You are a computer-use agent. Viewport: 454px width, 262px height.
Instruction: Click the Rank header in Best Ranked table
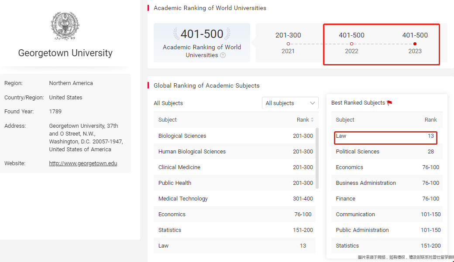[x=431, y=120]
